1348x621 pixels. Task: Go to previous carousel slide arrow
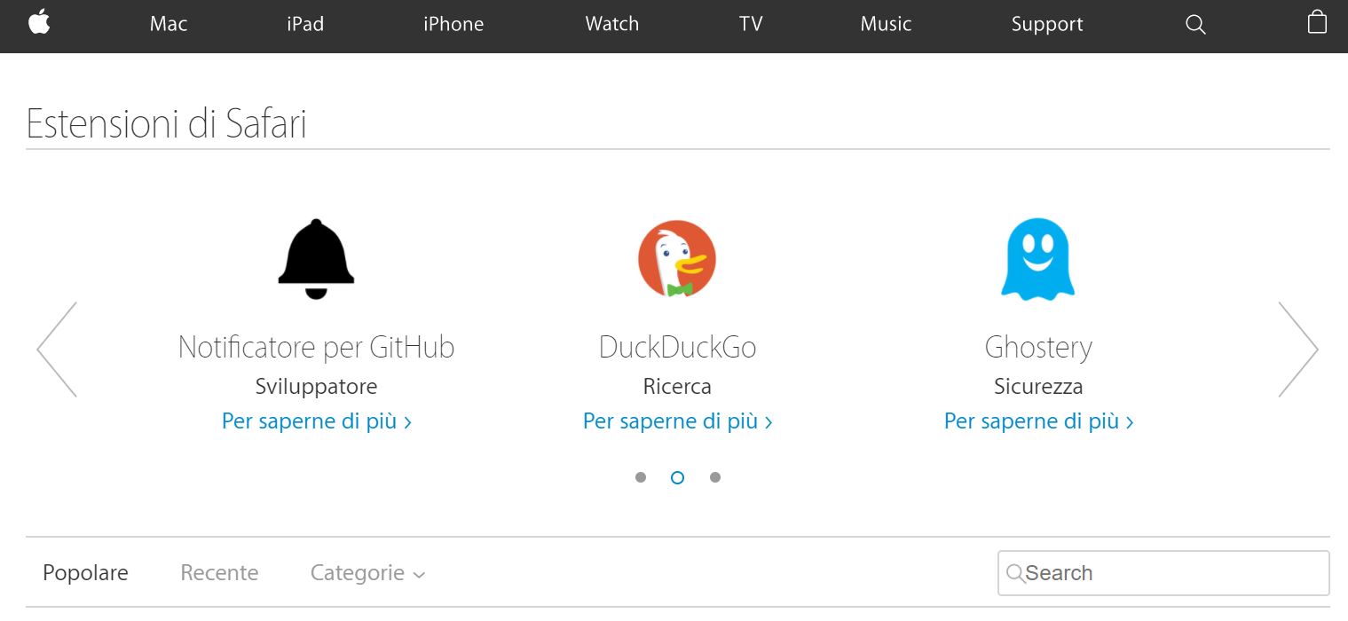click(57, 350)
